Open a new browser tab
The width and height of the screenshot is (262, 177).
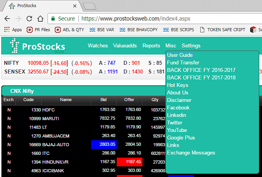tap(90, 6)
